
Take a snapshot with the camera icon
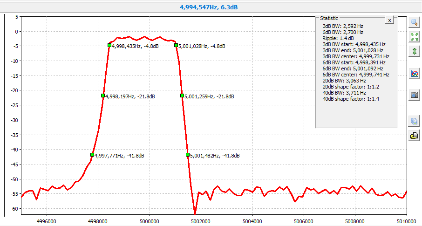click(414, 95)
